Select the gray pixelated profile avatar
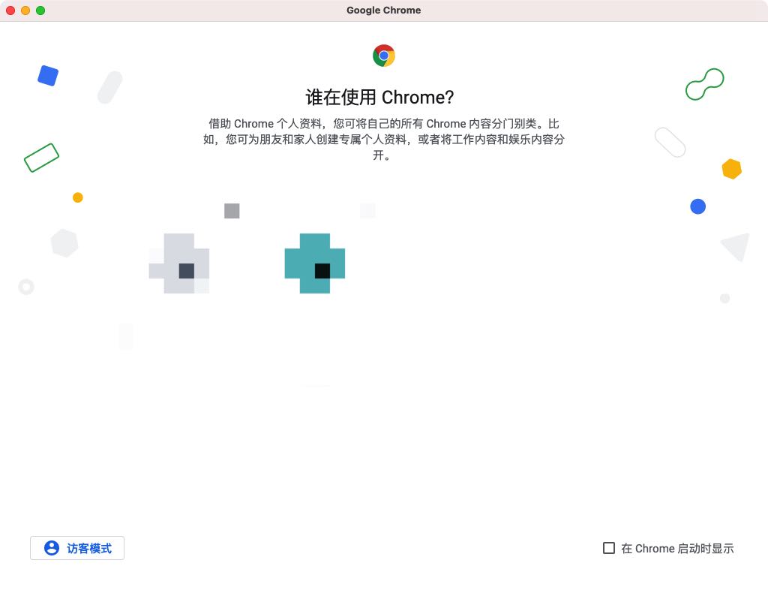The height and width of the screenshot is (590, 768). [x=179, y=263]
